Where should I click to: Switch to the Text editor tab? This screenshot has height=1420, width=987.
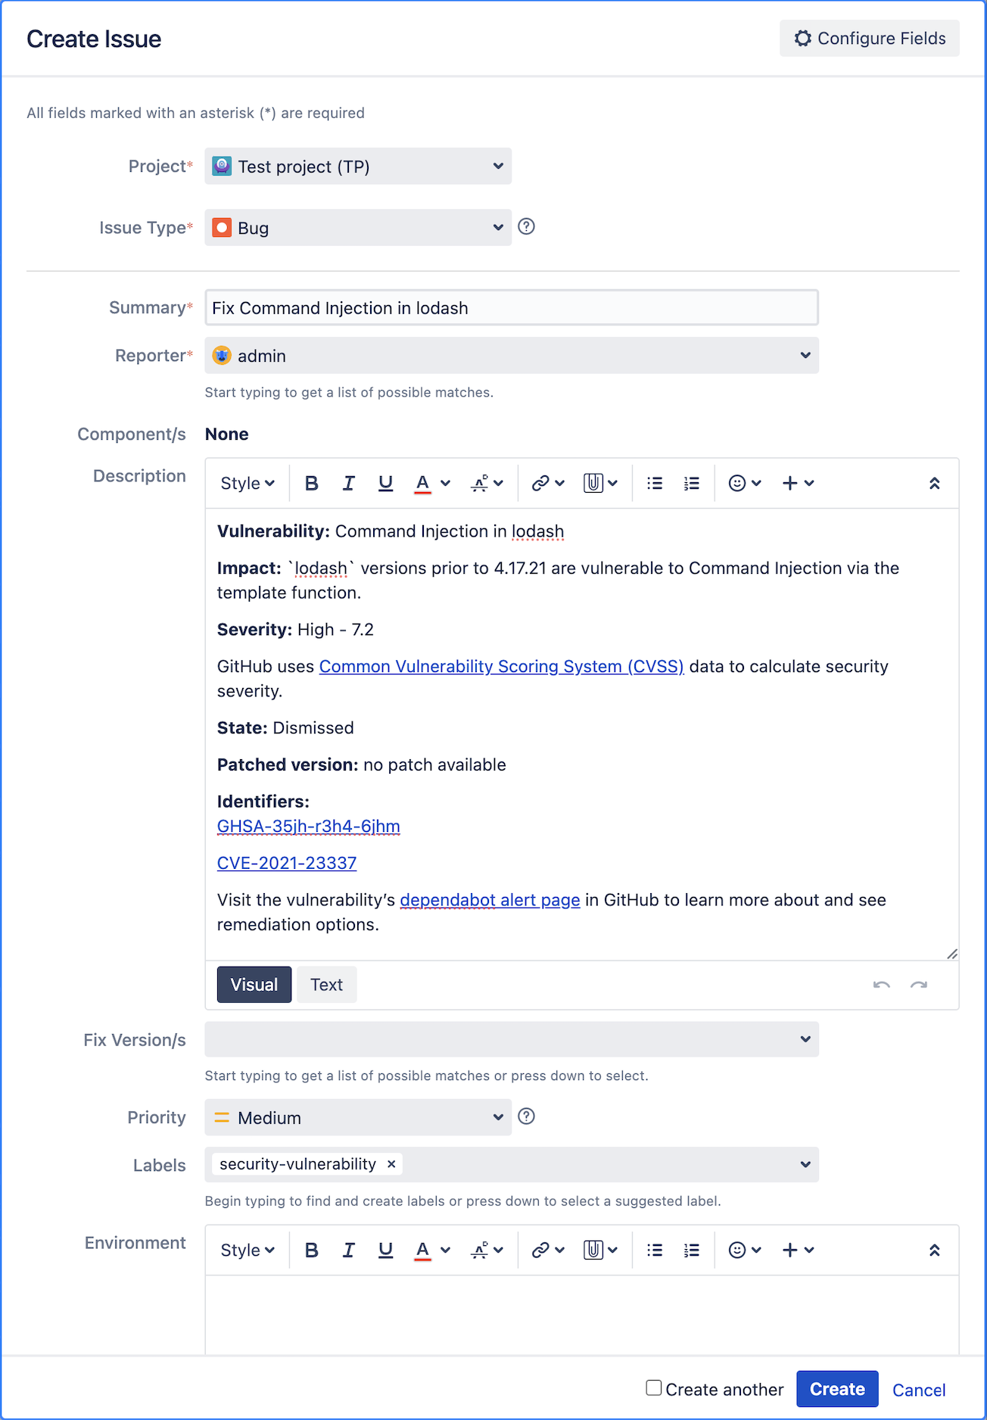326,985
